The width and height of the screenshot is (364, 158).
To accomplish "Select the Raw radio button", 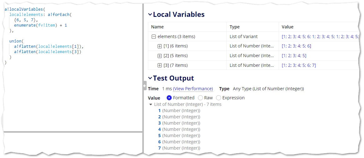I will 200,98.
